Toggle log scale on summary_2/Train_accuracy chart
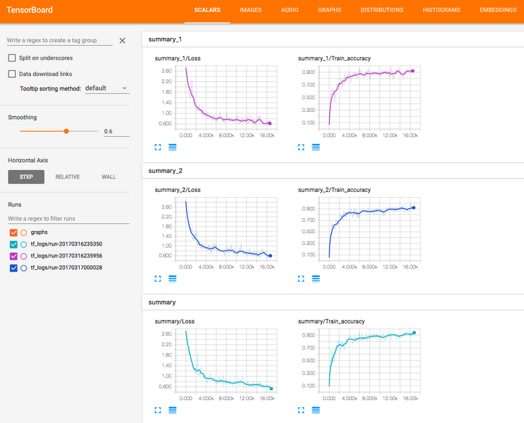 click(316, 278)
